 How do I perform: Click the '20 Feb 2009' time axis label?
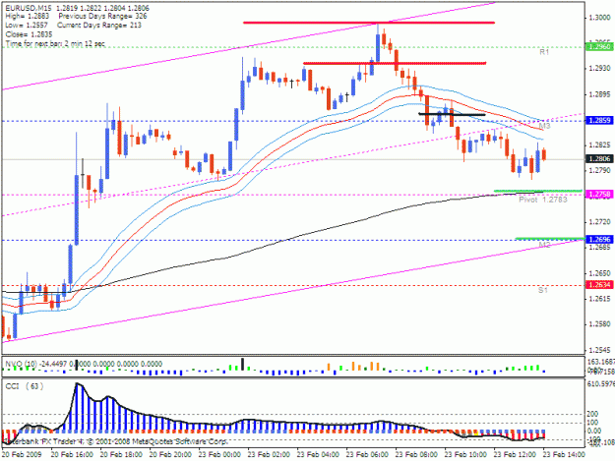tap(22, 455)
